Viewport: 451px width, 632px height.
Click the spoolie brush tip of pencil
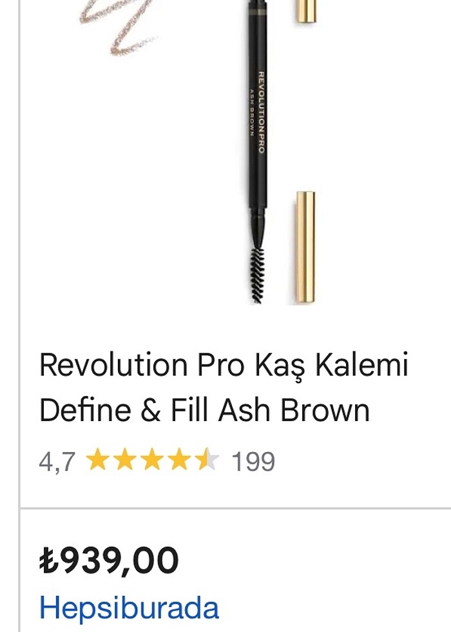tap(258, 276)
